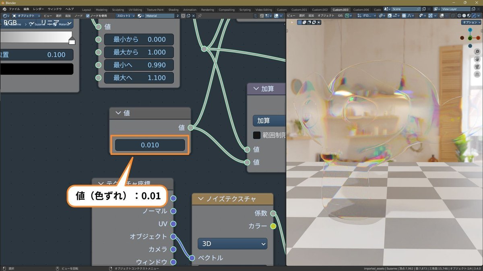Toggle camera view icon in viewport

coord(477,67)
